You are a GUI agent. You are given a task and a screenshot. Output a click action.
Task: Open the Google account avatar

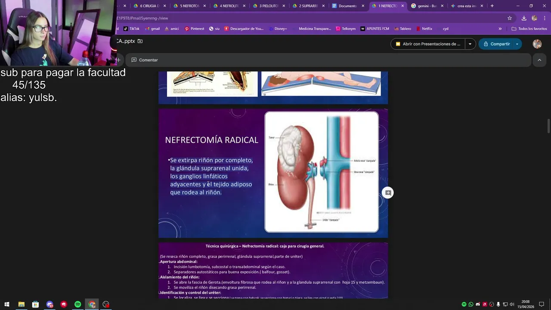(537, 44)
